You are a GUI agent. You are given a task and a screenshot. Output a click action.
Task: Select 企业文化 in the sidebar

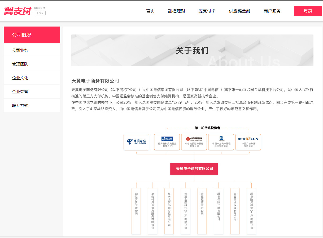click(32, 78)
